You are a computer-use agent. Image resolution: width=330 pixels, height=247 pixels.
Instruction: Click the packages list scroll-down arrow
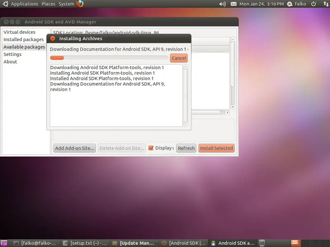[x=233, y=107]
